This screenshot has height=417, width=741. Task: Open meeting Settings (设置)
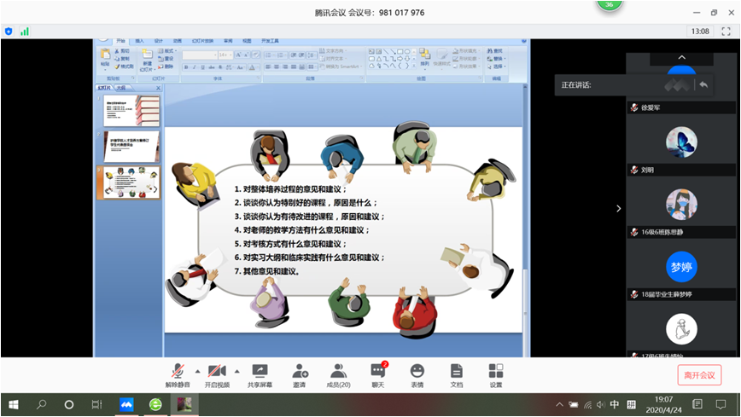pos(496,375)
